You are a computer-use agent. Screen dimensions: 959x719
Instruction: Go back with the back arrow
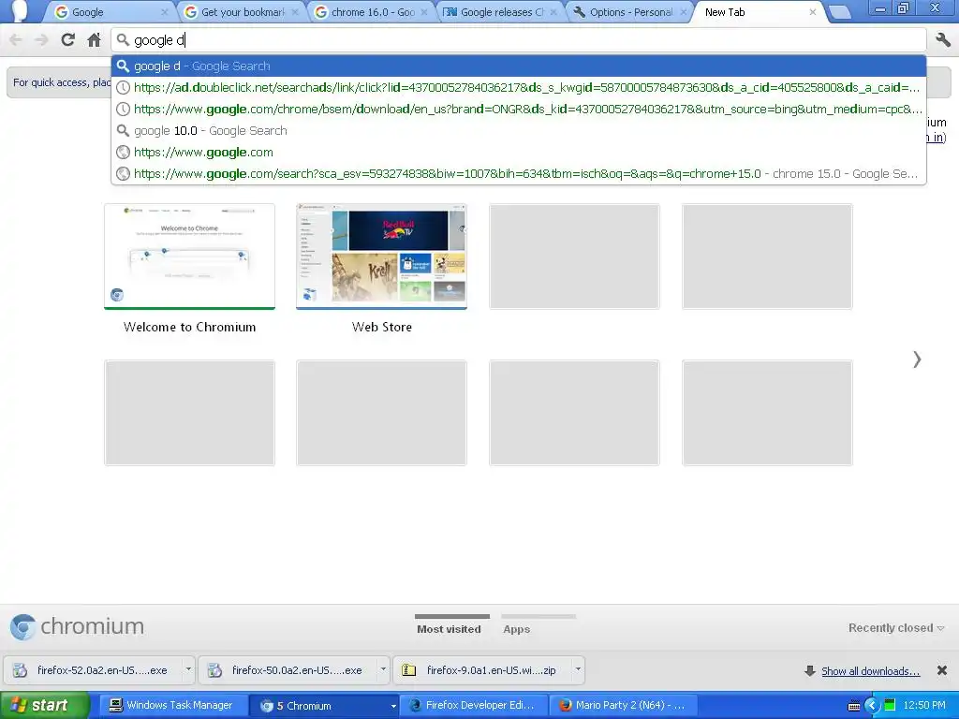coord(16,40)
